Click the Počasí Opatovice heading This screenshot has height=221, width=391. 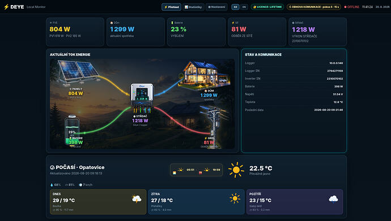point(77,167)
